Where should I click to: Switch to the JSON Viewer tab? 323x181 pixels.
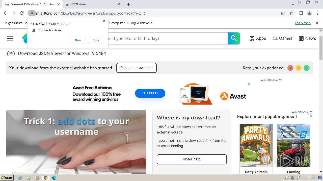(x=92, y=4)
